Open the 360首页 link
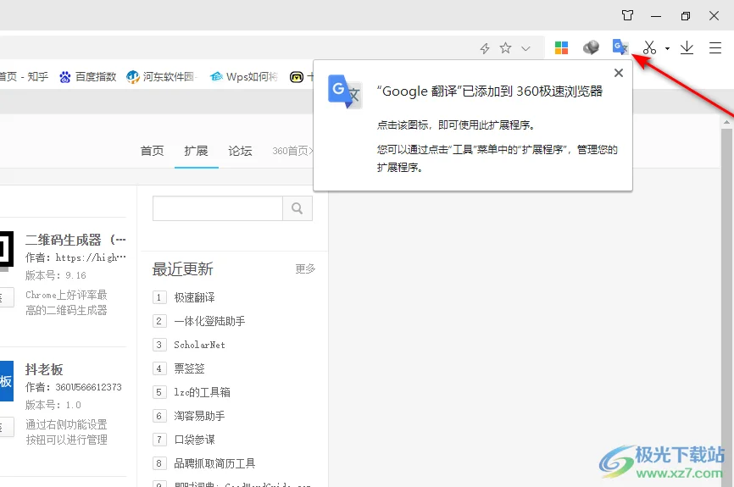The height and width of the screenshot is (487, 734). tap(292, 151)
